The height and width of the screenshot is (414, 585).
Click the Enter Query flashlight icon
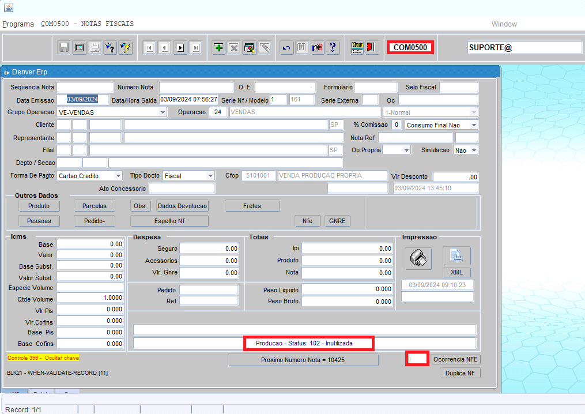coord(110,48)
